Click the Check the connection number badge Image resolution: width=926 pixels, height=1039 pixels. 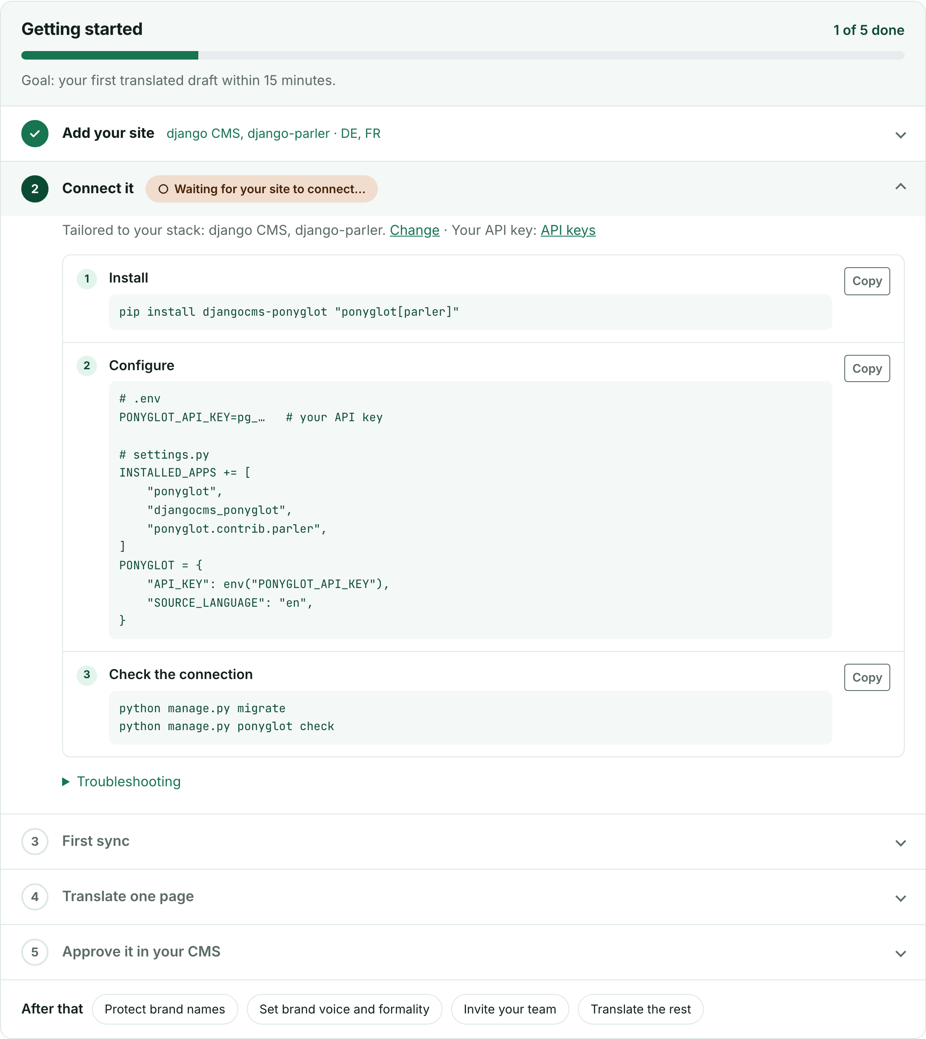tap(87, 675)
